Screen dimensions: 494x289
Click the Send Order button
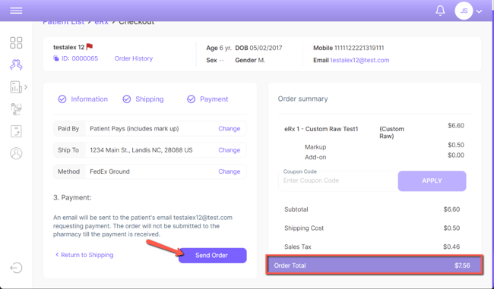[212, 256]
